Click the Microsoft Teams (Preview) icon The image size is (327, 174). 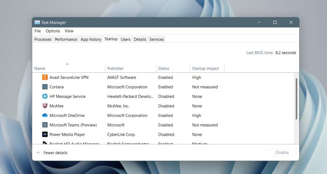click(45, 125)
